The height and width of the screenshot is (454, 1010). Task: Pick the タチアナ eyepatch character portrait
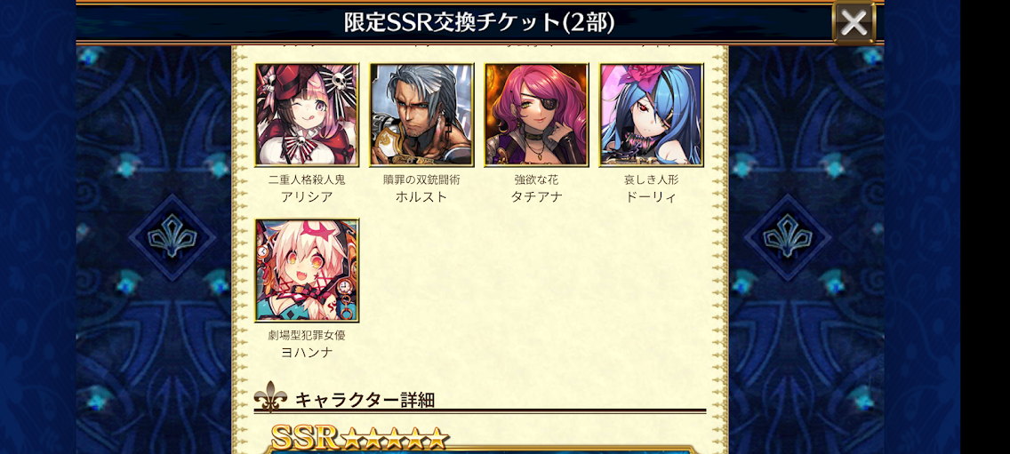pyautogui.click(x=537, y=115)
